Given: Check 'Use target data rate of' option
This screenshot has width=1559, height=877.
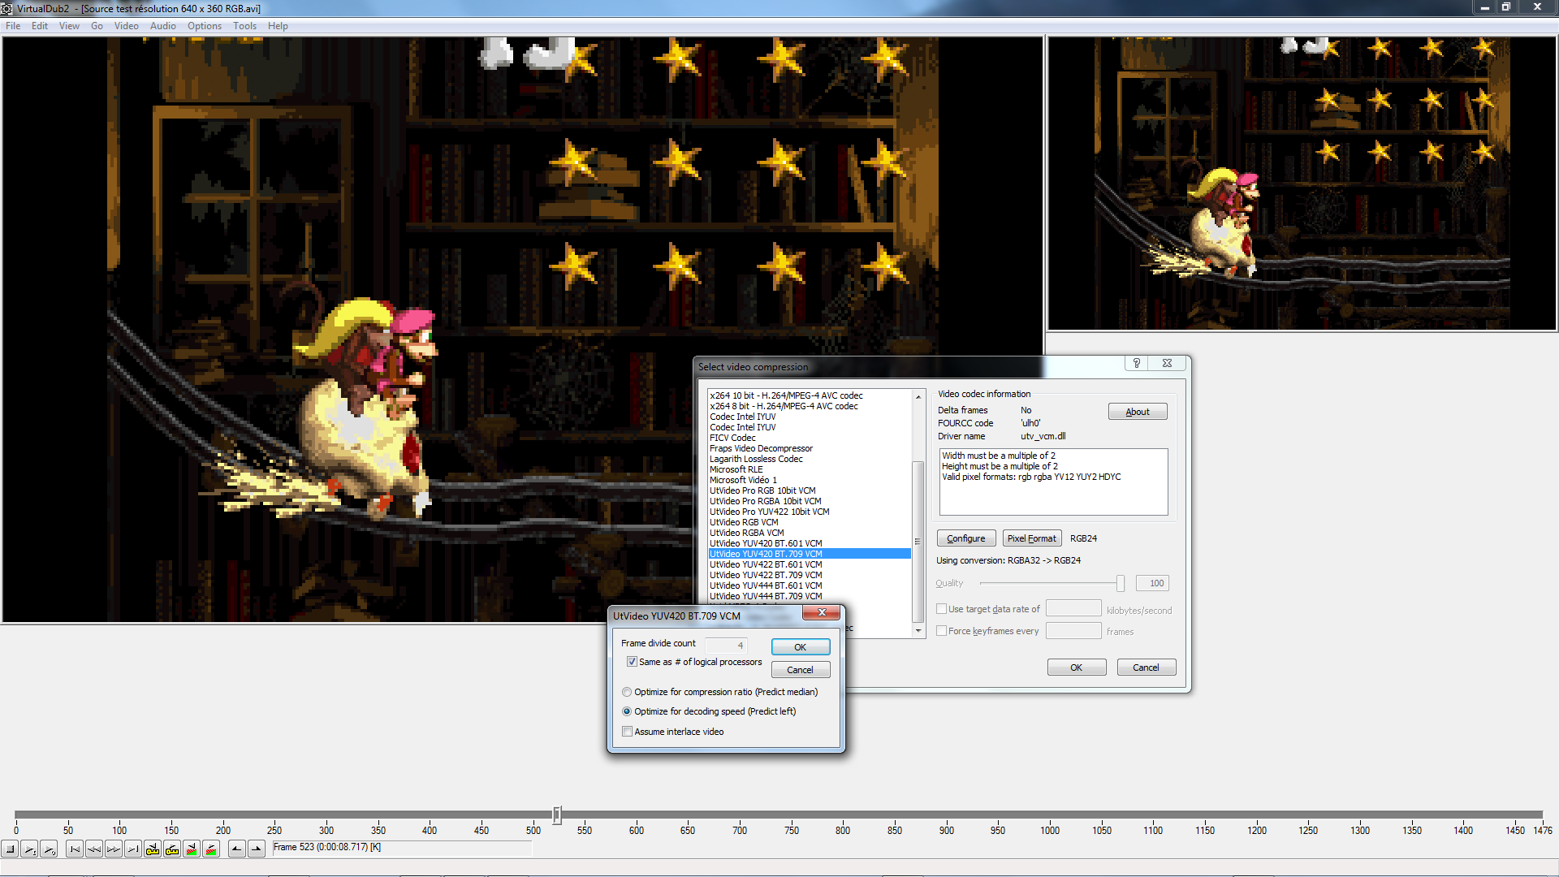Looking at the screenshot, I should 942,609.
